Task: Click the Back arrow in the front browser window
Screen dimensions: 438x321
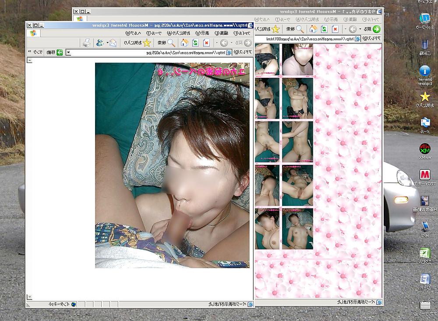Action: coord(247,43)
